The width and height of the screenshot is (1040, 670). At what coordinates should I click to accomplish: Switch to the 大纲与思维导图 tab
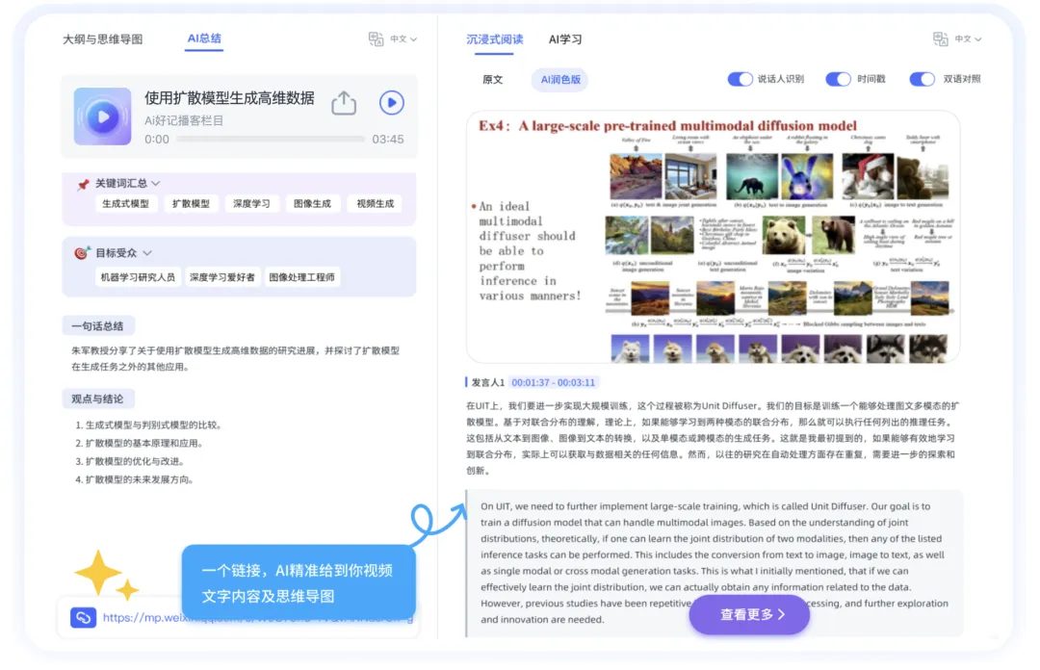point(102,39)
